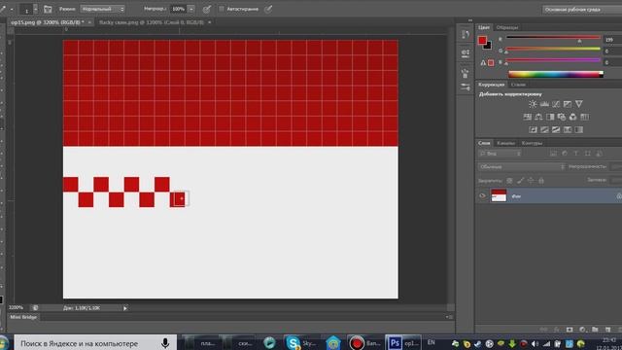Add an Exposure adjustment layer
This screenshot has width=622, height=350.
568,104
